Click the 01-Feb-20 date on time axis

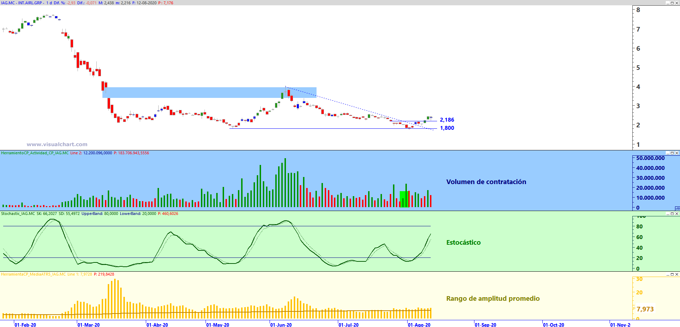click(x=25, y=325)
